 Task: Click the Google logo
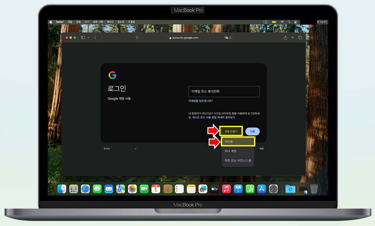(x=112, y=75)
